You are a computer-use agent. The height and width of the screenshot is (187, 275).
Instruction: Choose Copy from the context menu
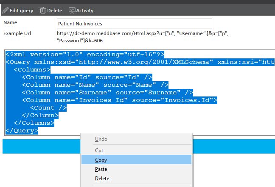coord(101,160)
